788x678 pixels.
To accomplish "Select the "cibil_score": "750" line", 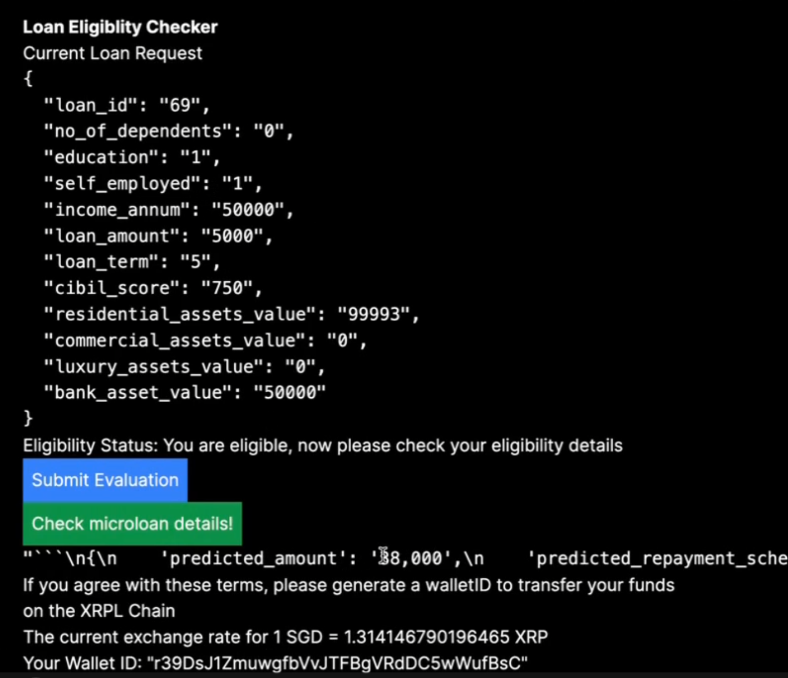I will (153, 289).
